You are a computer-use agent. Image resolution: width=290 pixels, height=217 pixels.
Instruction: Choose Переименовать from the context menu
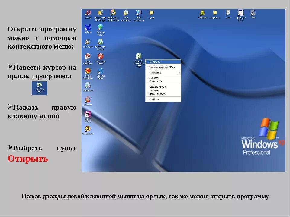[163, 94]
